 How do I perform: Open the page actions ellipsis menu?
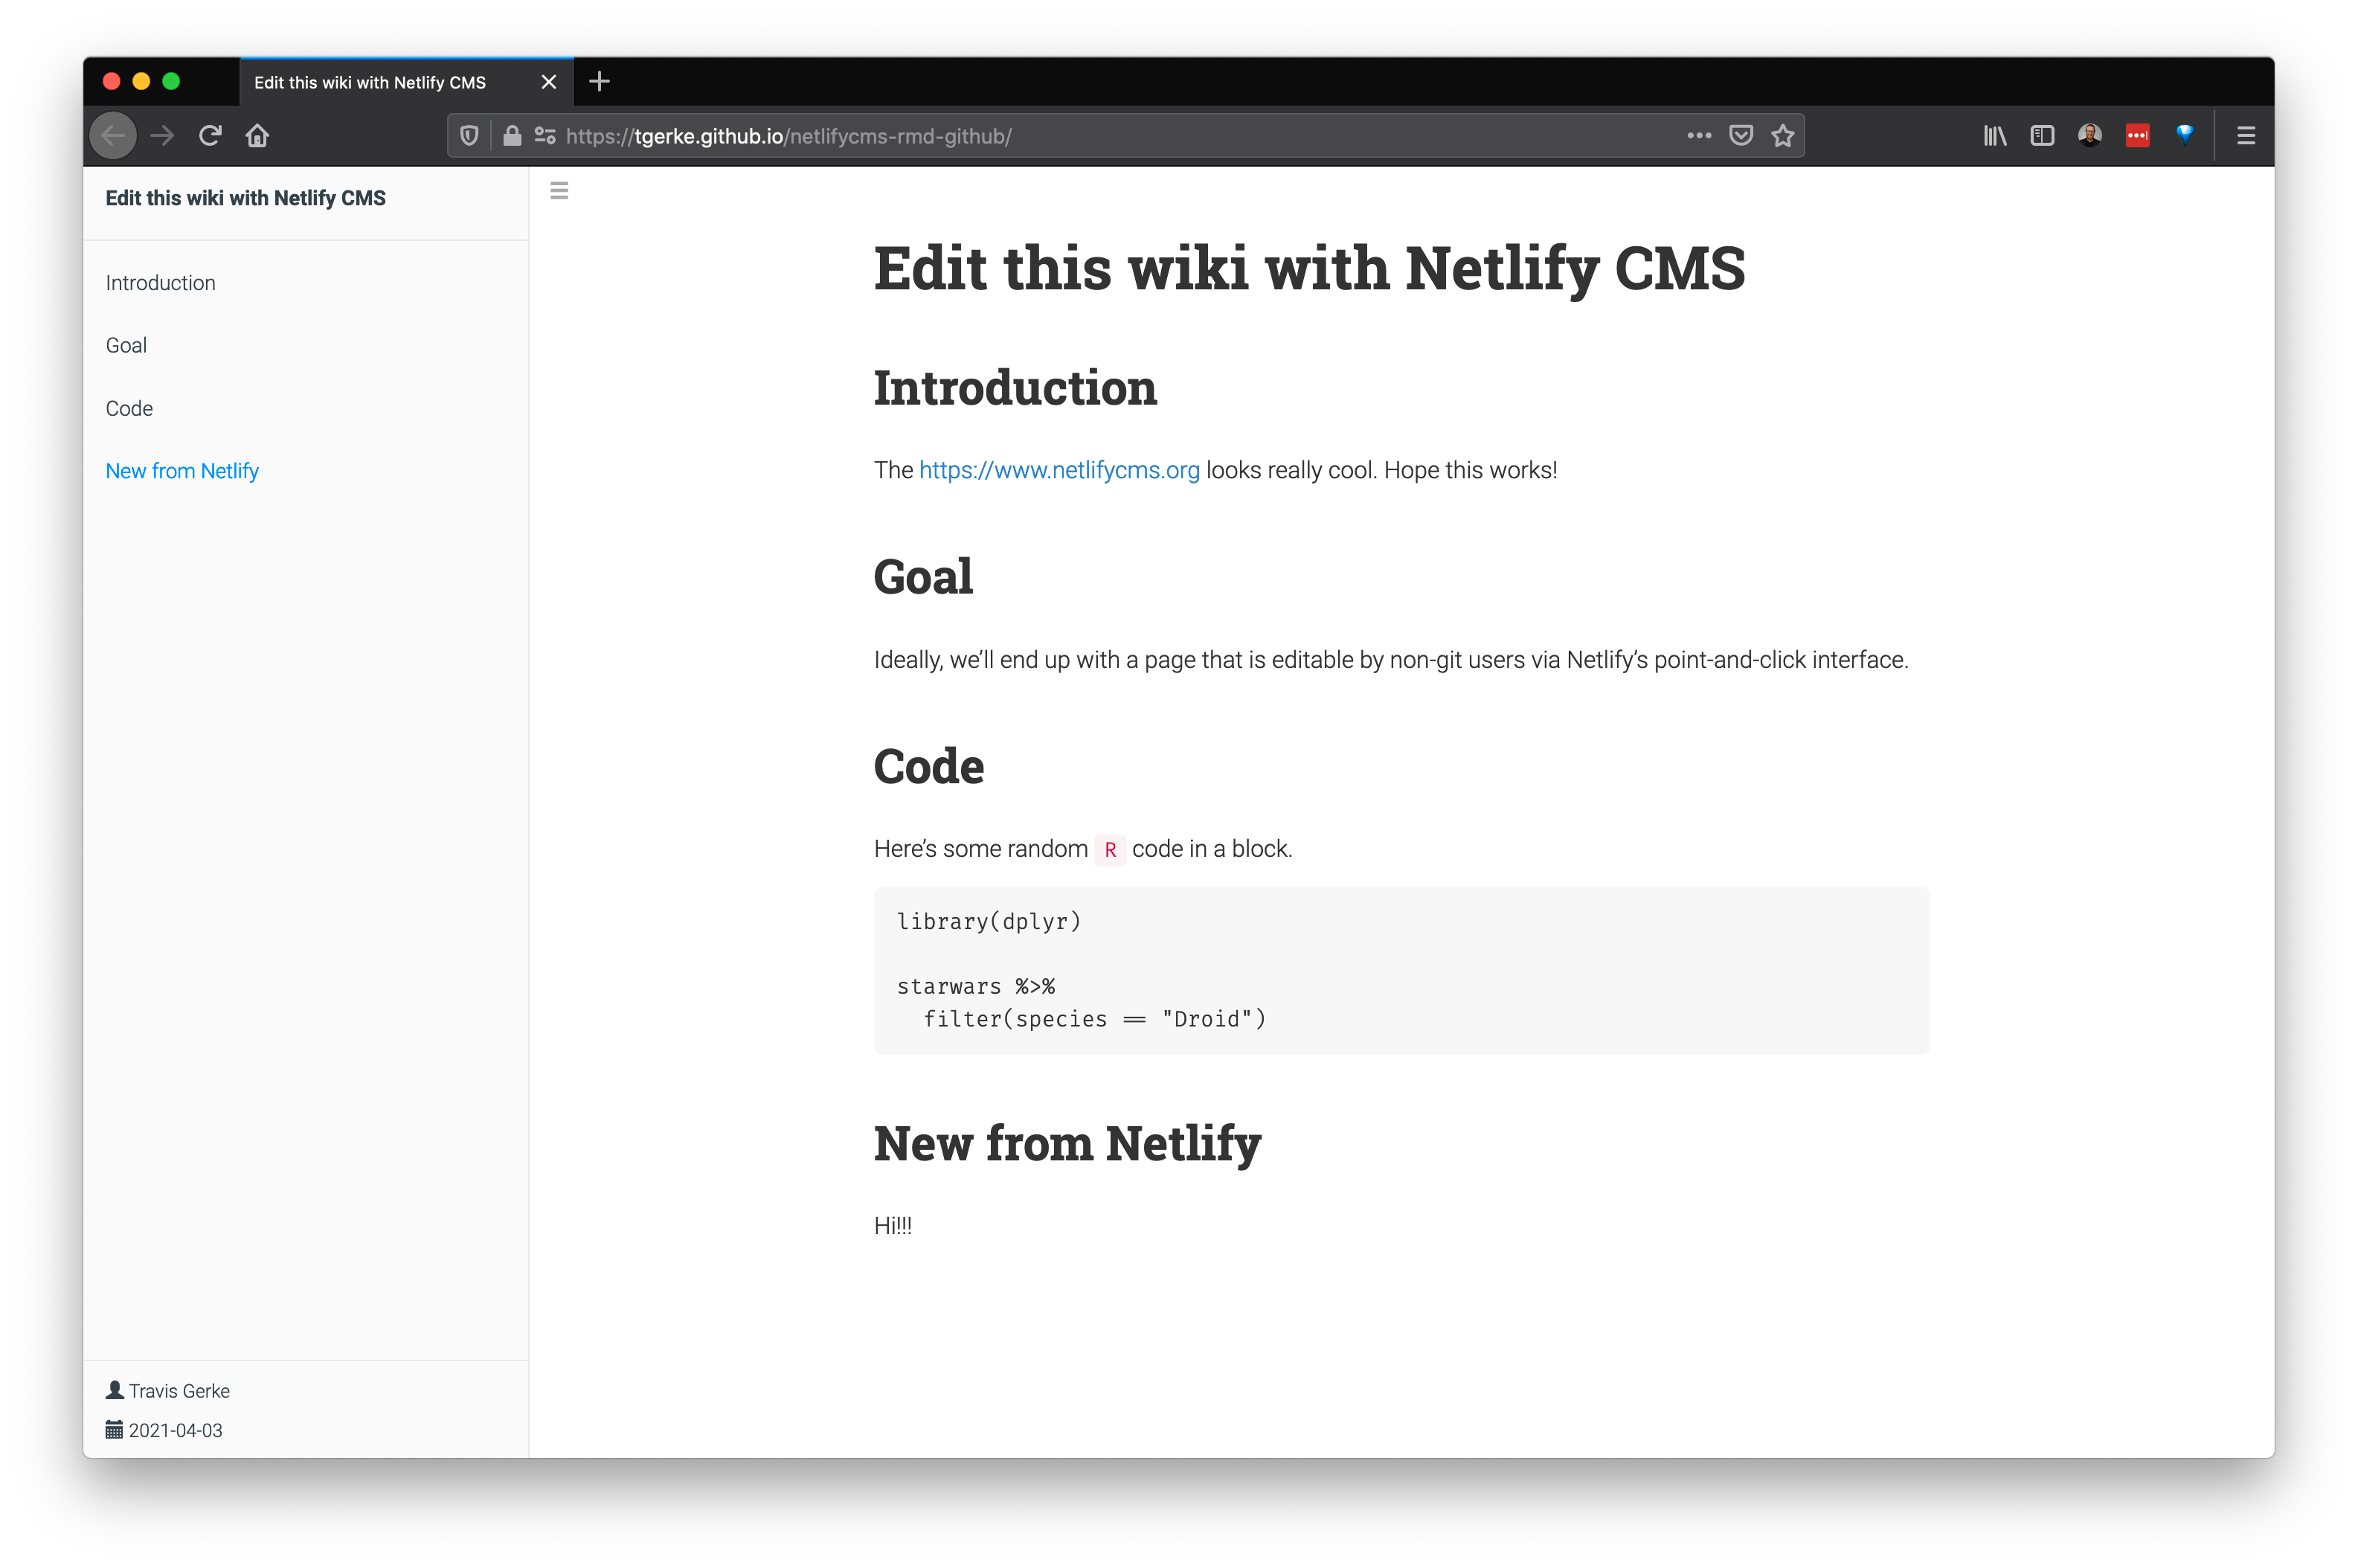1698,135
